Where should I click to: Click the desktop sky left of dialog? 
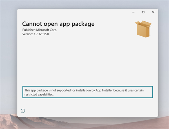(8, 56)
